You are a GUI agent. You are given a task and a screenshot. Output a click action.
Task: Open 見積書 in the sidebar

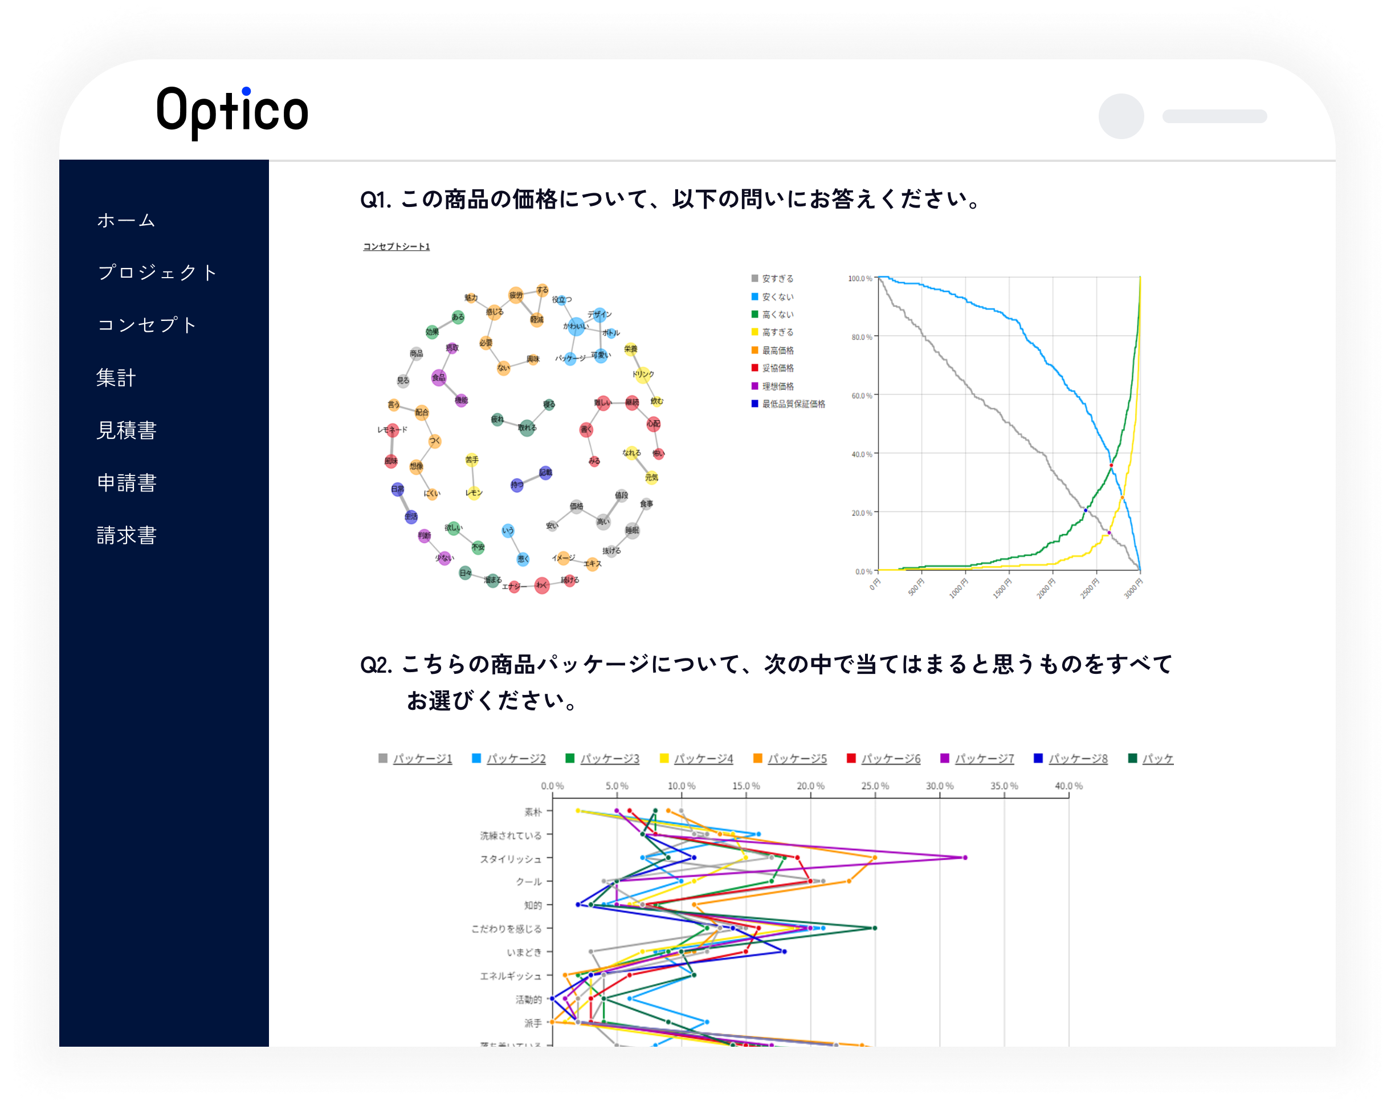point(127,430)
